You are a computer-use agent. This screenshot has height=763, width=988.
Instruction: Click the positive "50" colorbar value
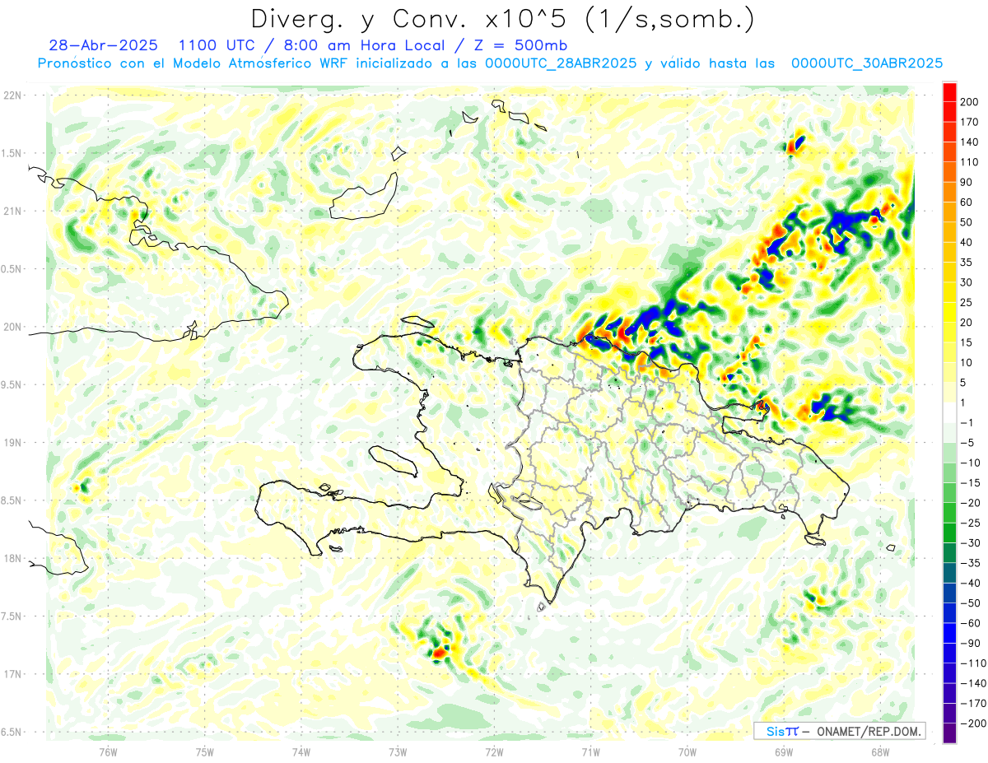pyautogui.click(x=967, y=222)
